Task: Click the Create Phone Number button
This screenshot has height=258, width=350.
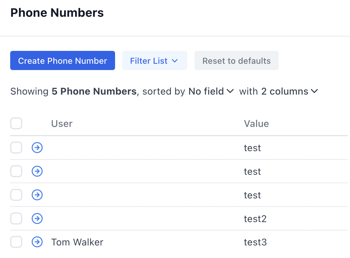Action: 63,61
